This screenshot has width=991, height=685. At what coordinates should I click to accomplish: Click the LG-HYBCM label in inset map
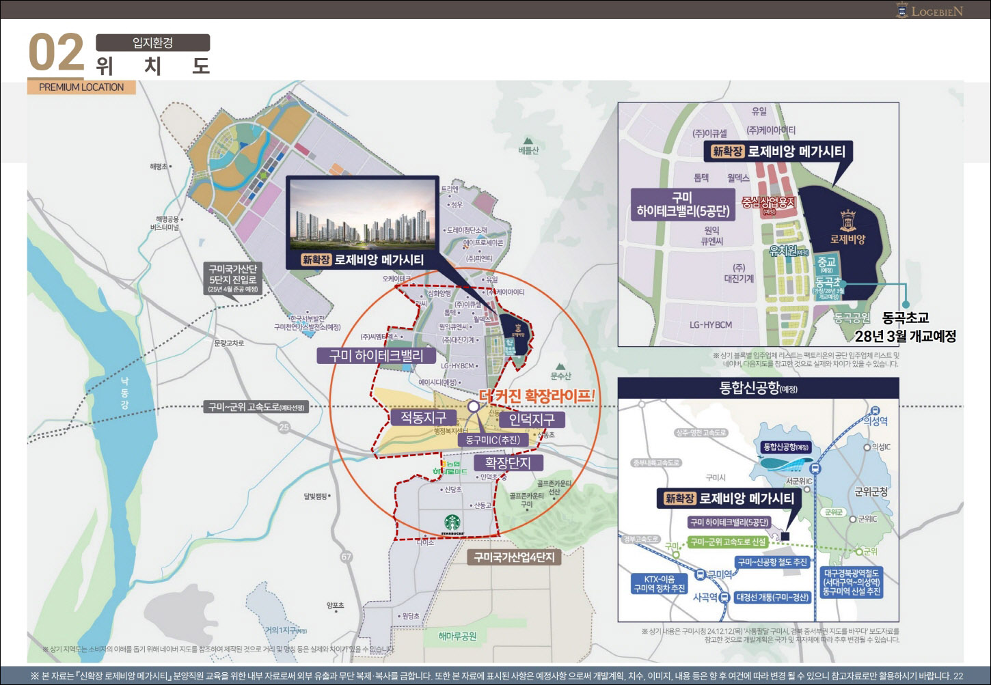710,325
